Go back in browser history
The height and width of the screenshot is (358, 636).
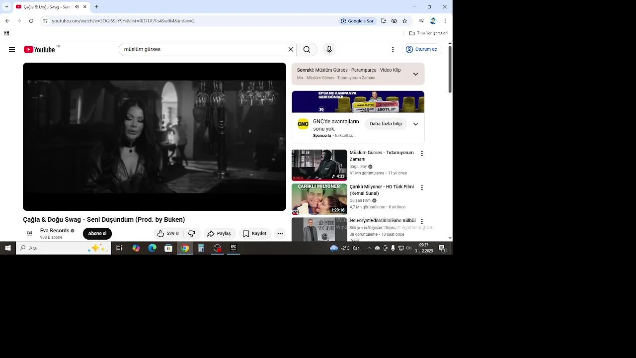pos(7,21)
